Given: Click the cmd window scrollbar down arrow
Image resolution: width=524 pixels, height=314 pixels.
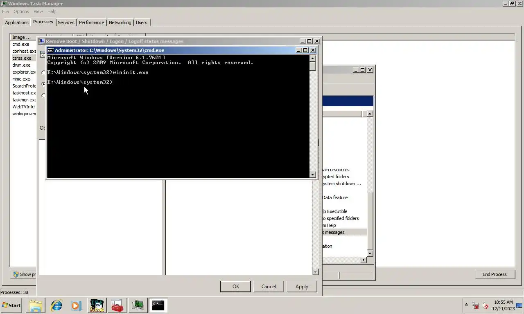Looking at the screenshot, I should coord(313,174).
